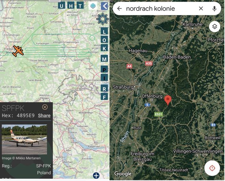Image resolution: width=225 pixels, height=181 pixels.
Task: Go back using the search bar arrow
Action: coord(119,9)
